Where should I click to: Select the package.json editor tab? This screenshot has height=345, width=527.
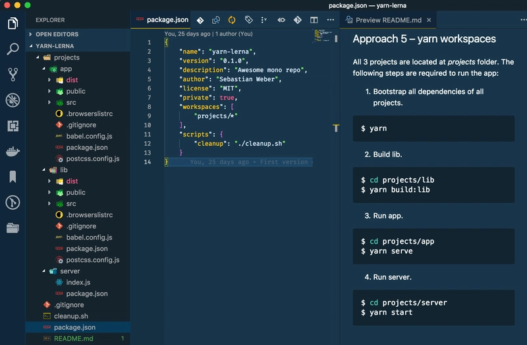[167, 20]
